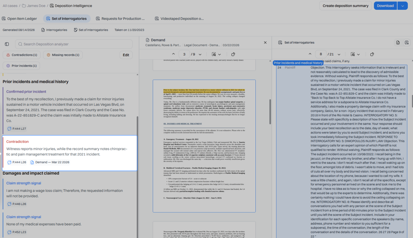Open citation P.444 L26
Screen dimensions: 413x238
click(x=17, y=162)
